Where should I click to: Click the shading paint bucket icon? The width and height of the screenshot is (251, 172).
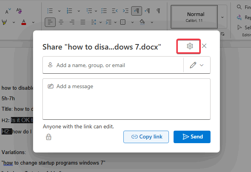[142, 22]
